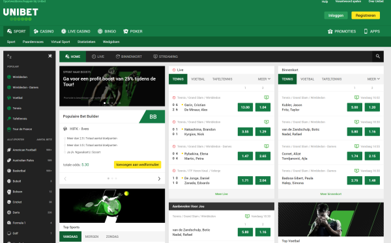Open the Live Casino main tab
The image size is (391, 243).
76,31
